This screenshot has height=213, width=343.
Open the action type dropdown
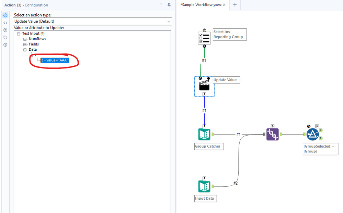[92, 21]
